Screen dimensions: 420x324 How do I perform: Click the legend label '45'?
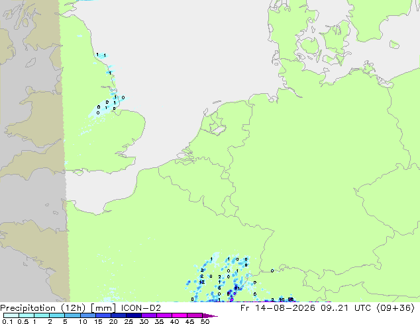(189, 321)
